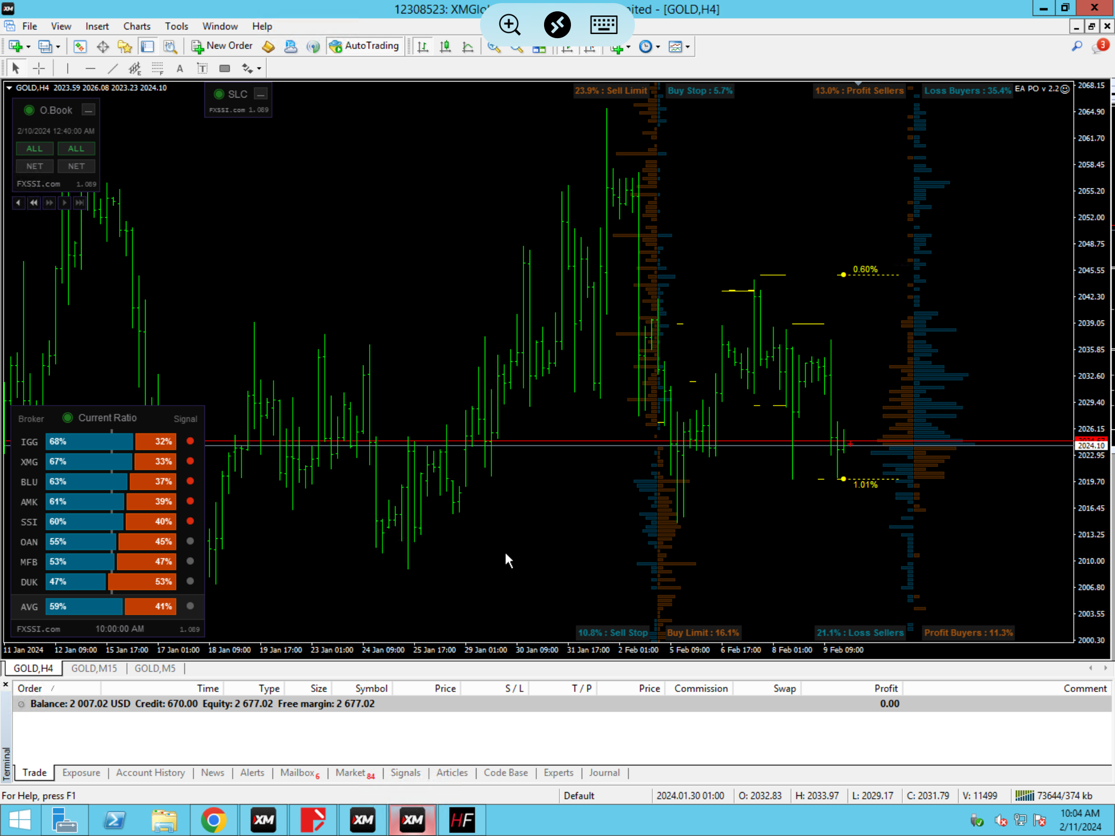
Task: Minimize the SLC indicator panel
Action: coord(261,94)
